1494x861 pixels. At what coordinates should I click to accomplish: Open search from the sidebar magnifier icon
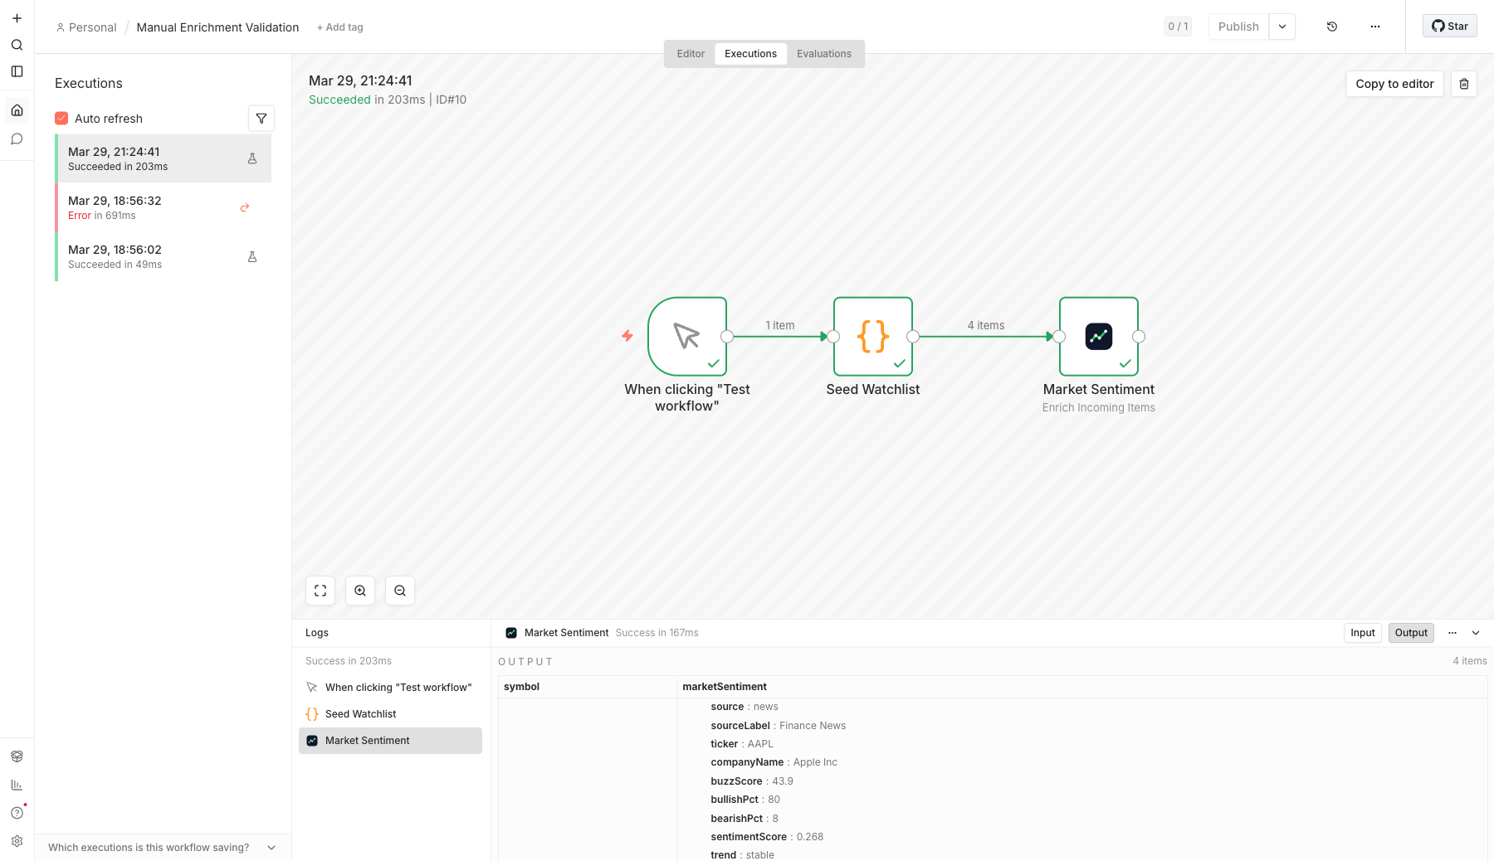[x=17, y=45]
